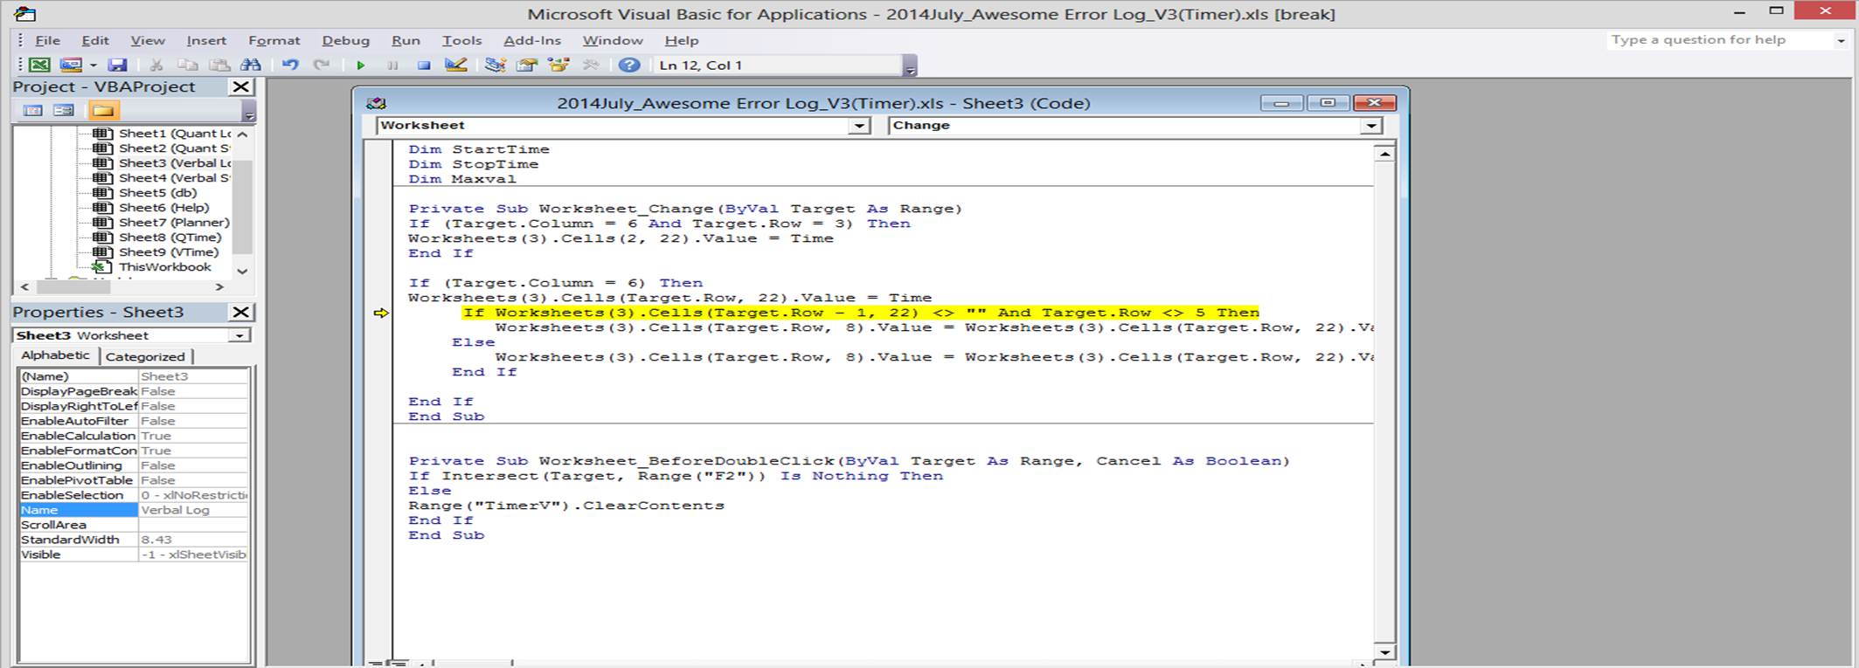Click View Object icon in Project pane

(64, 110)
